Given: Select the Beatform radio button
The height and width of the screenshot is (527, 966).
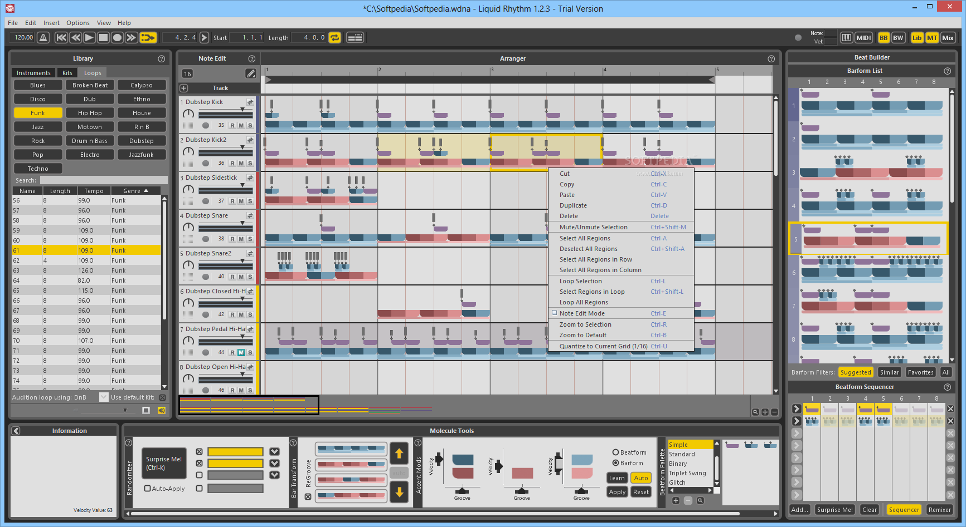Looking at the screenshot, I should (616, 452).
